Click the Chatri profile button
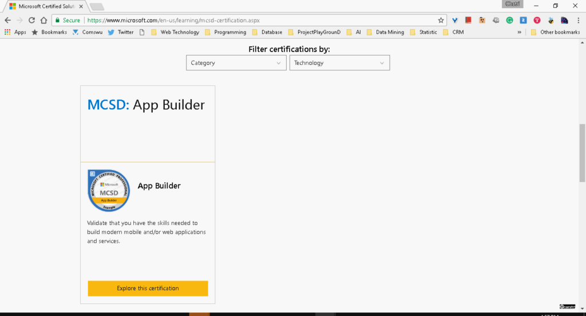586x316 pixels. (512, 4)
